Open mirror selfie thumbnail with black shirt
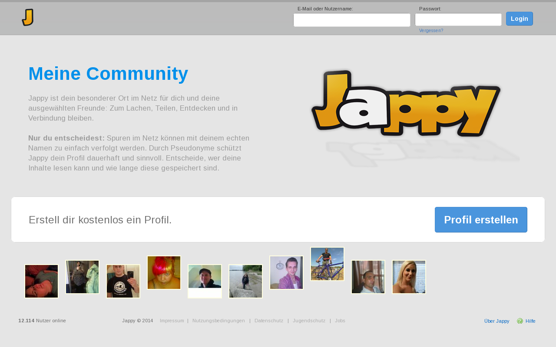The image size is (556, 347). click(123, 281)
